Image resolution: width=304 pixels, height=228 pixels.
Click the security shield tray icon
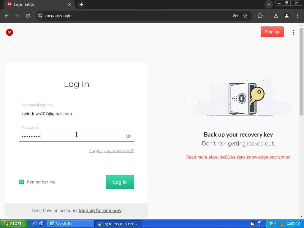coord(271,224)
